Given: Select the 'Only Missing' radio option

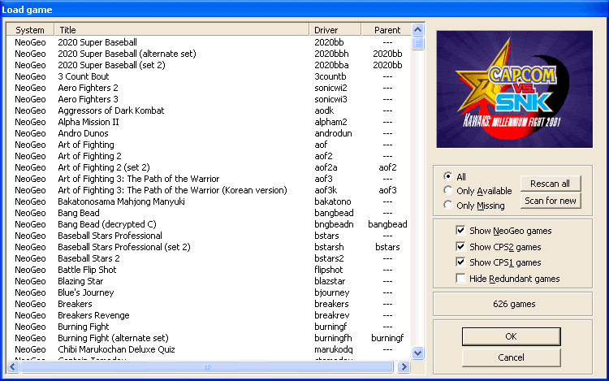Looking at the screenshot, I should [x=447, y=206].
